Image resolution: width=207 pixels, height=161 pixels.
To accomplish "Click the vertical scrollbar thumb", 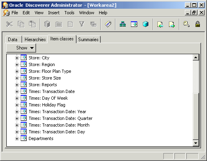I will tap(196, 116).
